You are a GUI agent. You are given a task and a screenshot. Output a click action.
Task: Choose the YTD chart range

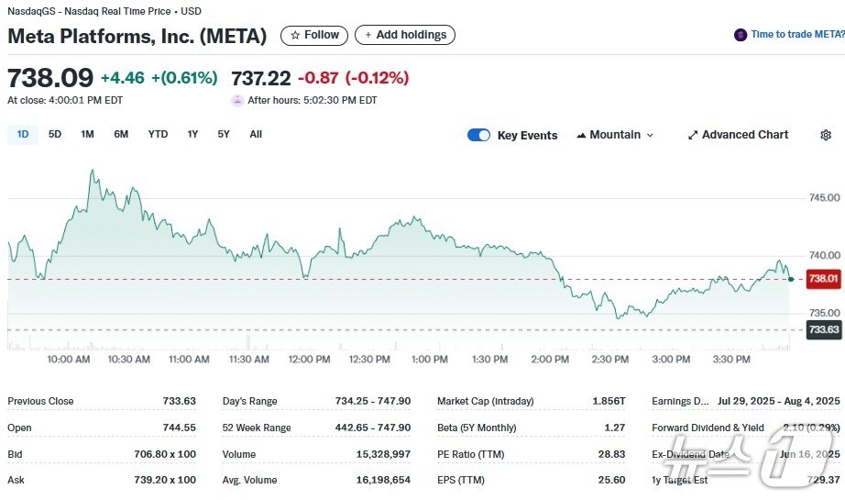[158, 134]
